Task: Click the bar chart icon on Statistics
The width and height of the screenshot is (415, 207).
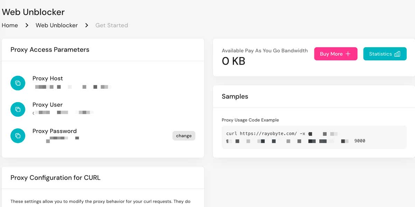Action: pyautogui.click(x=397, y=54)
